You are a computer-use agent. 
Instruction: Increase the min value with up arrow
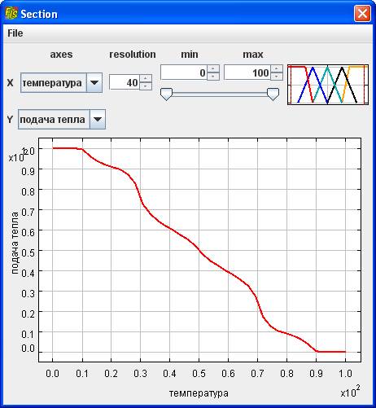tap(213, 68)
